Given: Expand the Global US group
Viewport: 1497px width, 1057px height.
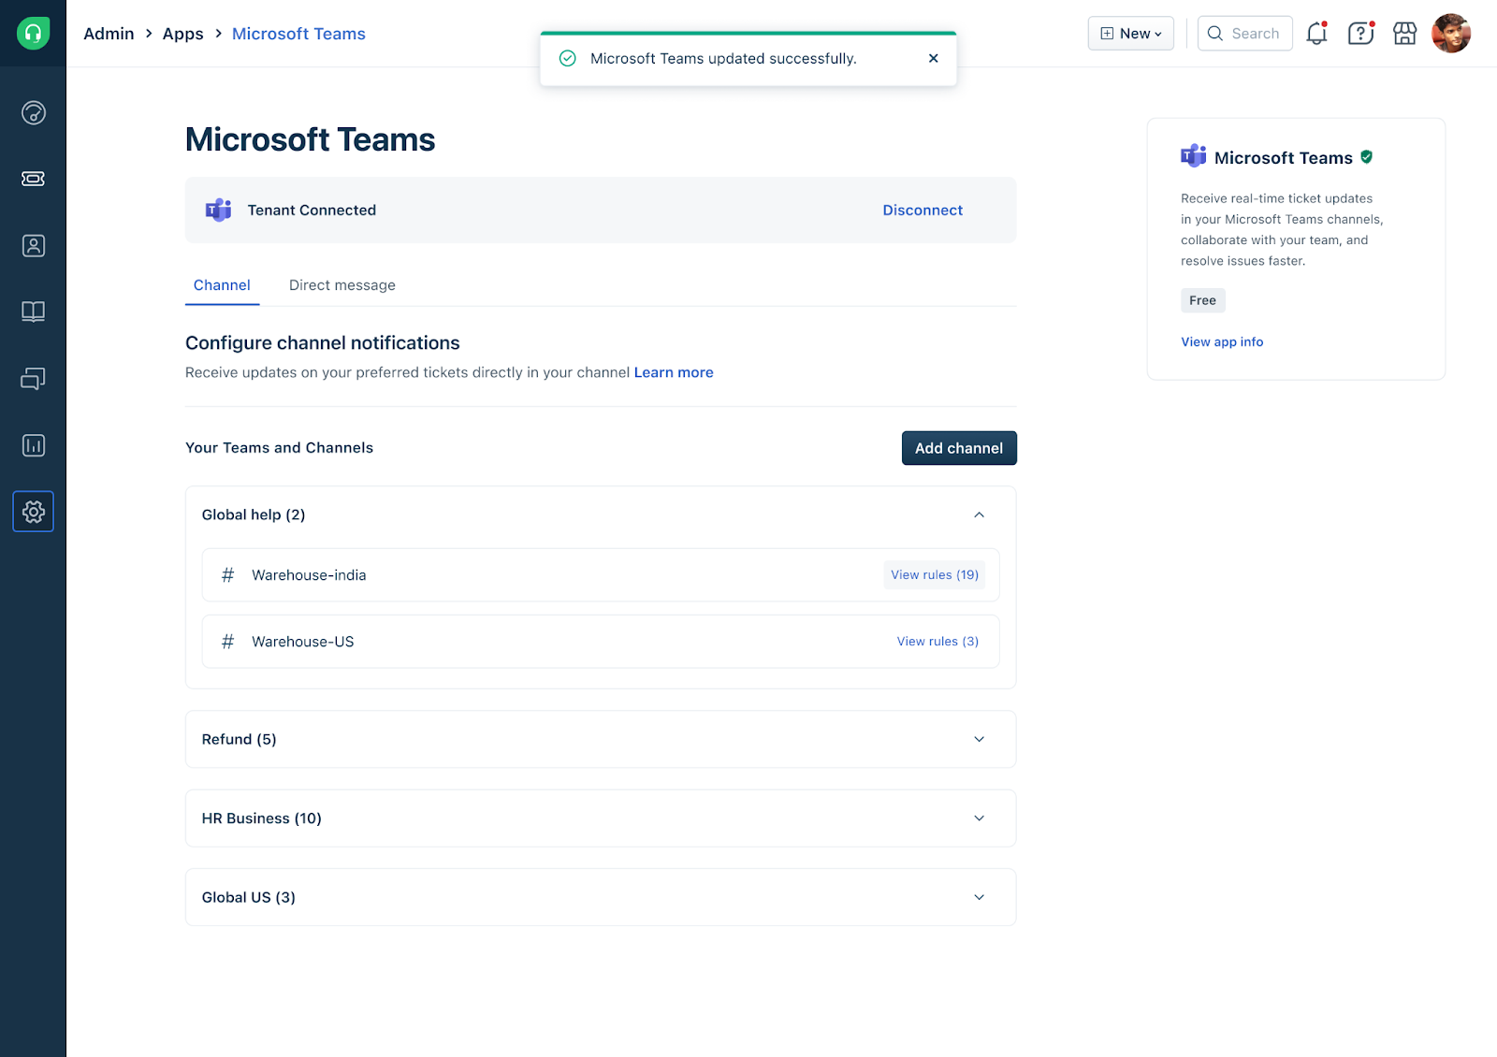Looking at the screenshot, I should [980, 897].
